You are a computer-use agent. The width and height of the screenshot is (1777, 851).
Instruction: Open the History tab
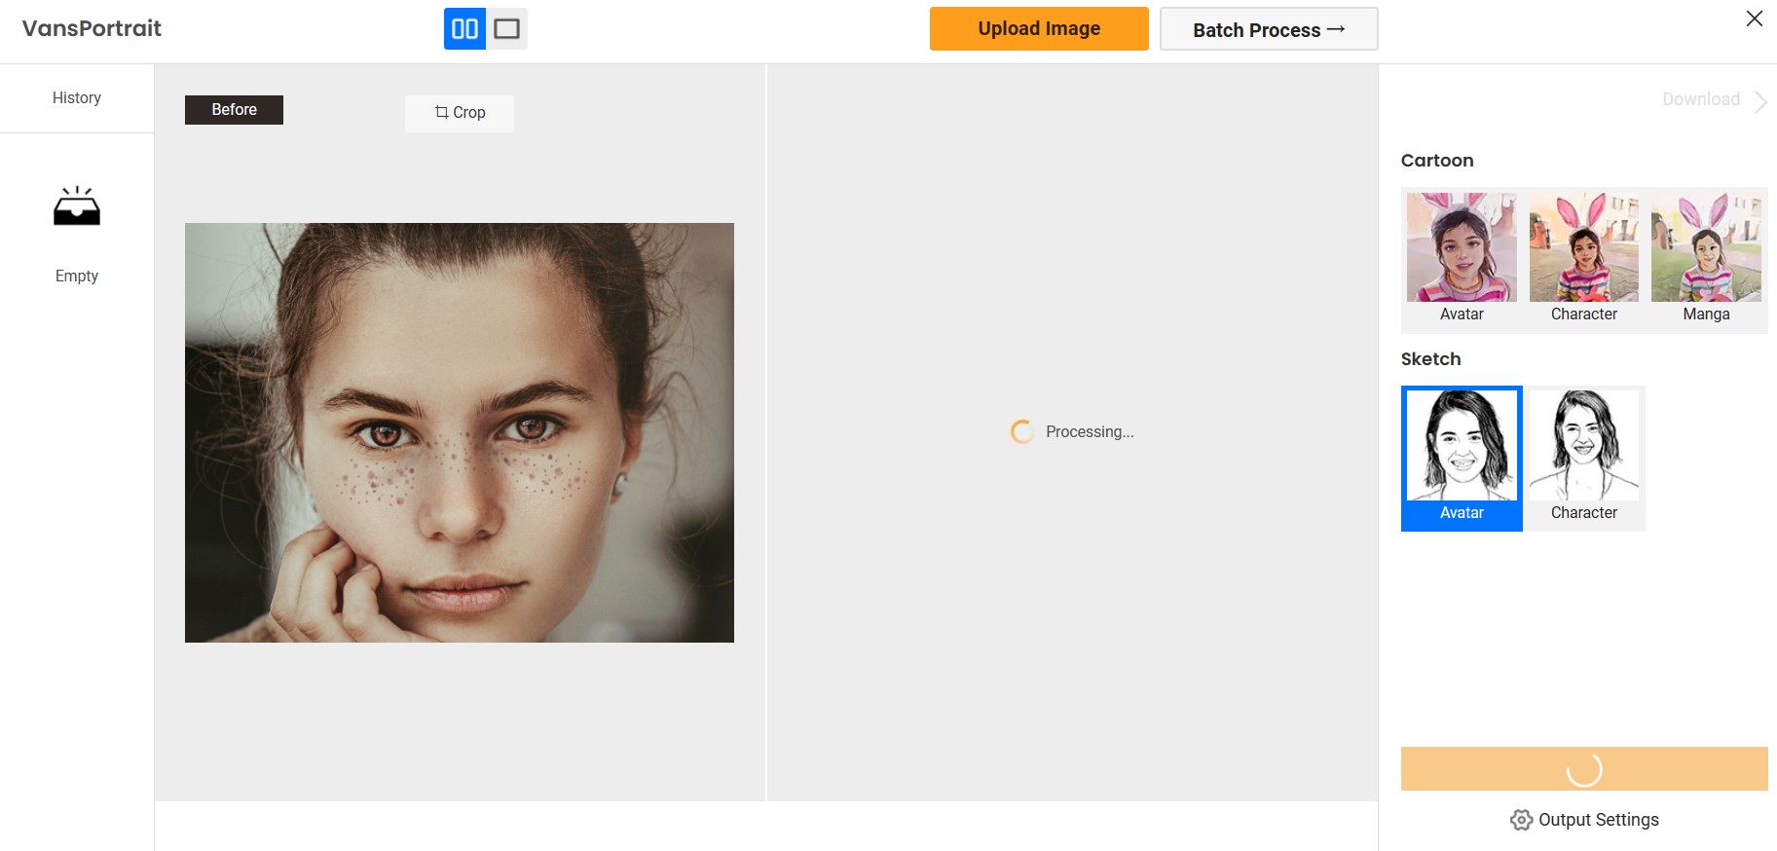tap(77, 98)
